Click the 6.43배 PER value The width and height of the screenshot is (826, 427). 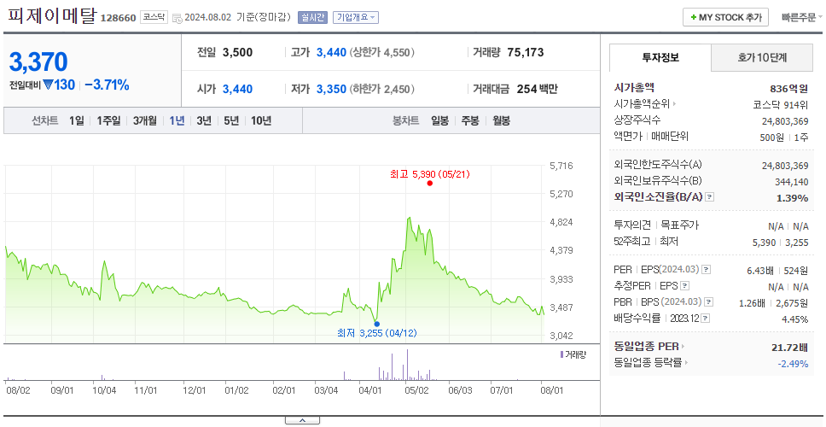tap(760, 271)
